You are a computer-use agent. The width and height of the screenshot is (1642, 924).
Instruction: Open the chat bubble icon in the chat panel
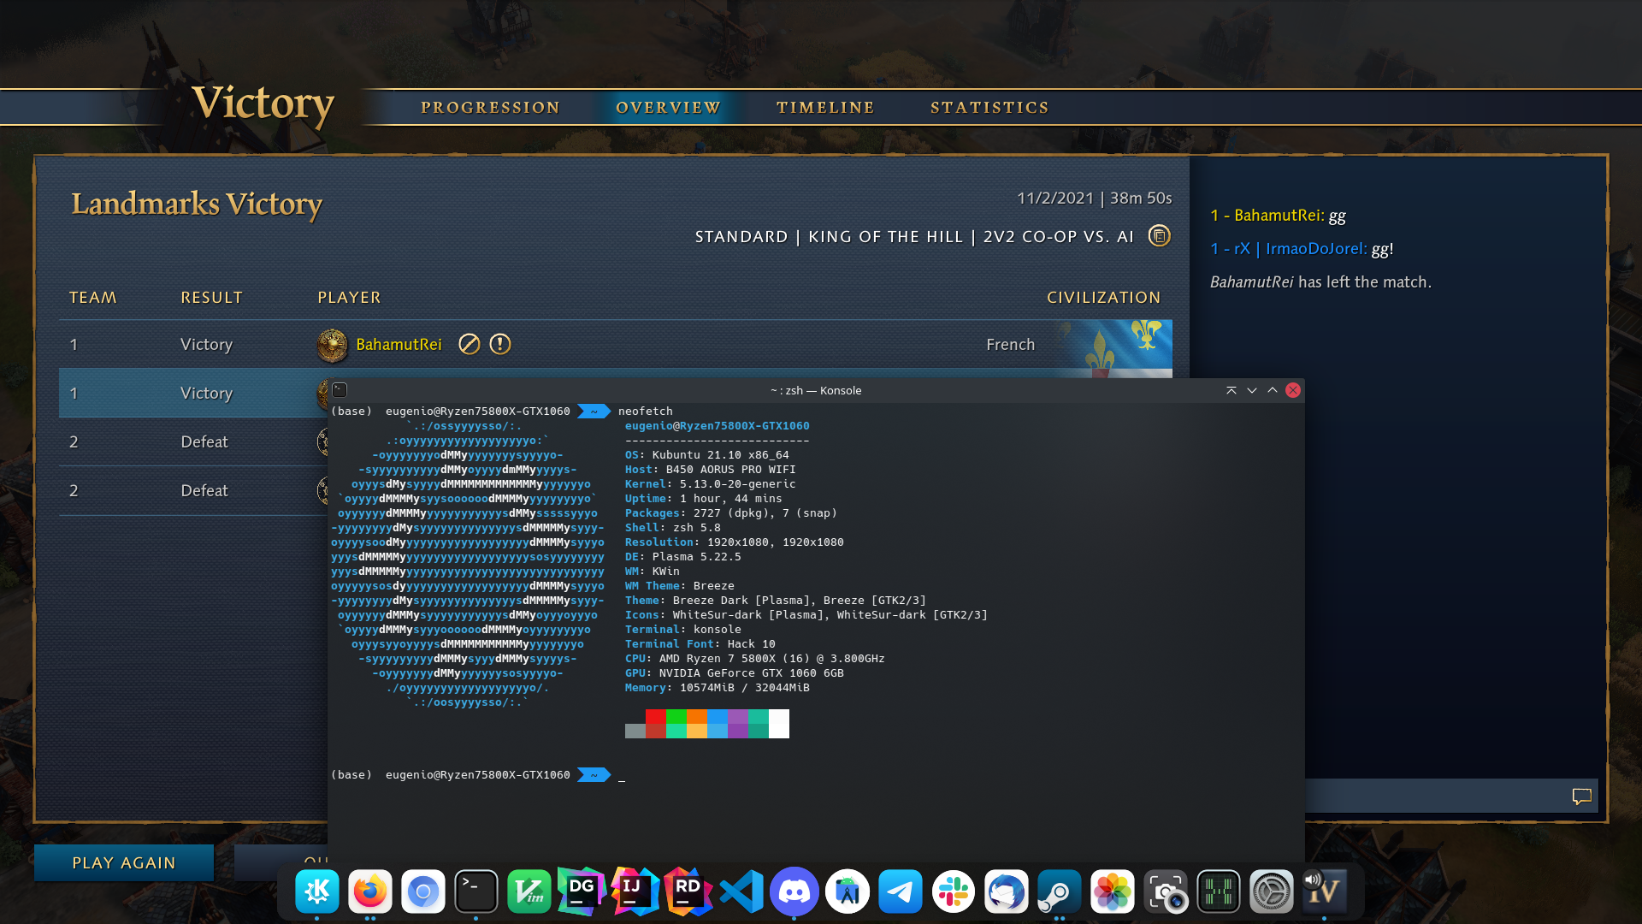(1581, 796)
